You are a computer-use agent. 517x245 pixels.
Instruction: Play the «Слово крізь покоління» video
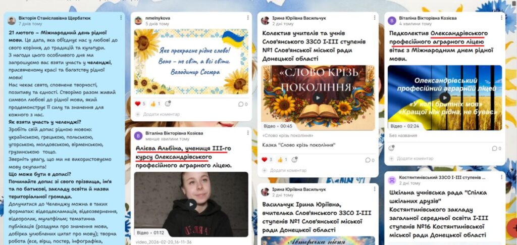coord(318,97)
